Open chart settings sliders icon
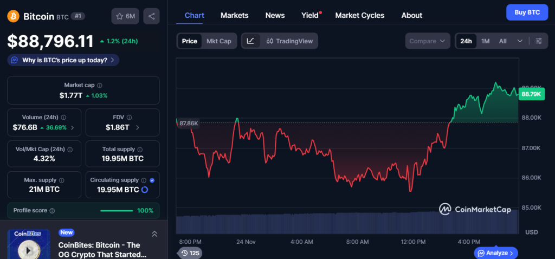Viewport: 555px width, 259px height. click(539, 41)
